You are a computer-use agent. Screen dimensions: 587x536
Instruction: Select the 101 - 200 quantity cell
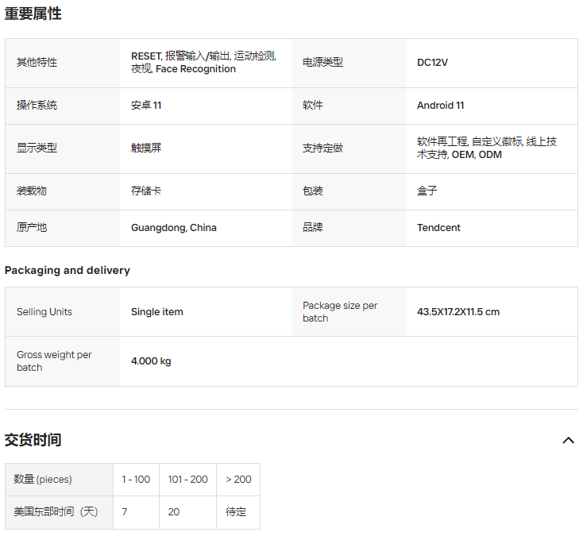188,480
